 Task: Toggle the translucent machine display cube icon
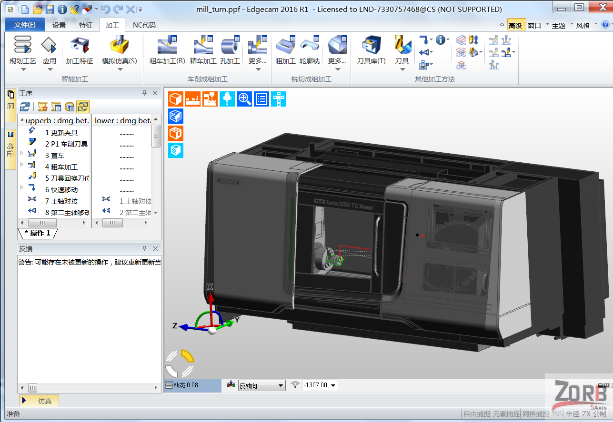pos(175,150)
